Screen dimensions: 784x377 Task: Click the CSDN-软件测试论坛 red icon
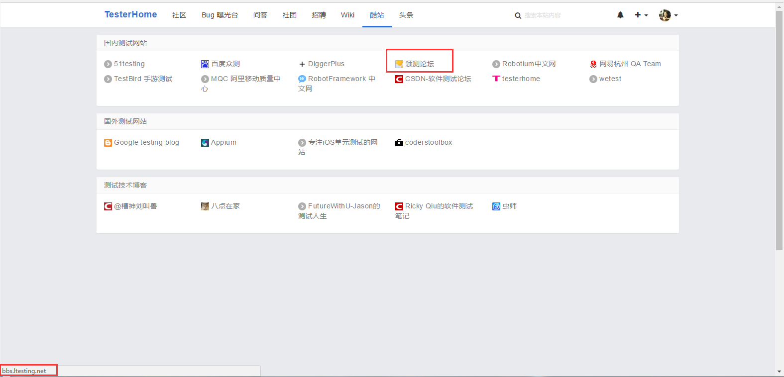(399, 79)
